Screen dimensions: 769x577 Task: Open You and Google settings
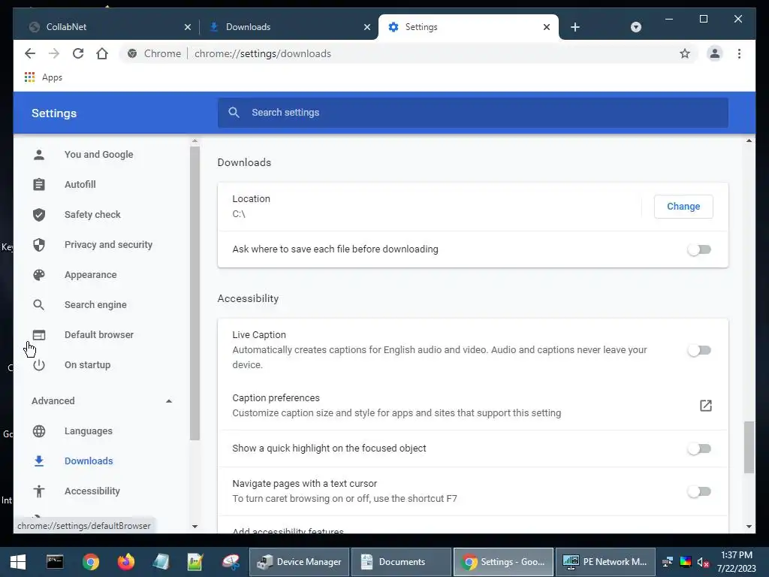[x=98, y=155]
